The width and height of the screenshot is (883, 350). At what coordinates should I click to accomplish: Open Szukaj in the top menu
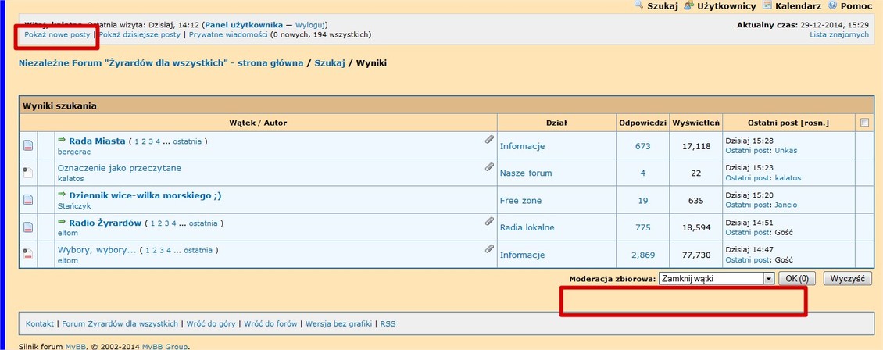click(x=662, y=6)
